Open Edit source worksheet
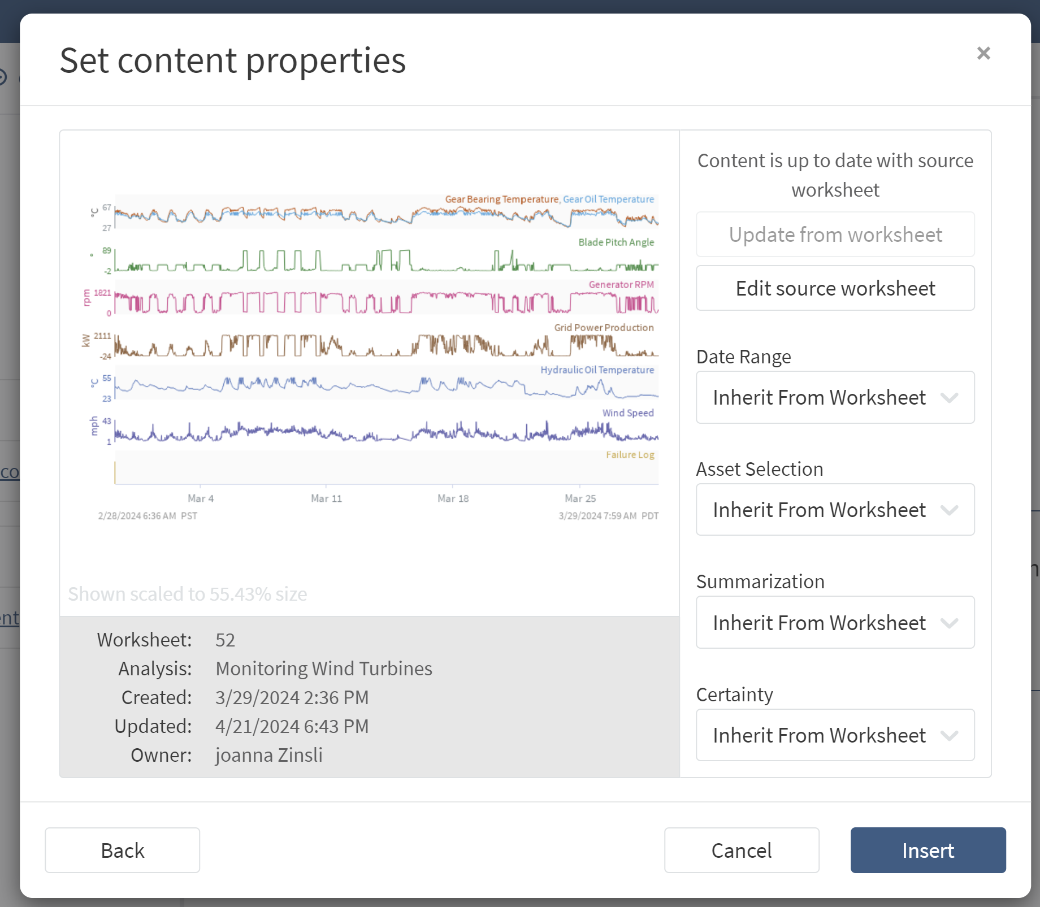Screen dimensions: 1040x907 [835, 288]
